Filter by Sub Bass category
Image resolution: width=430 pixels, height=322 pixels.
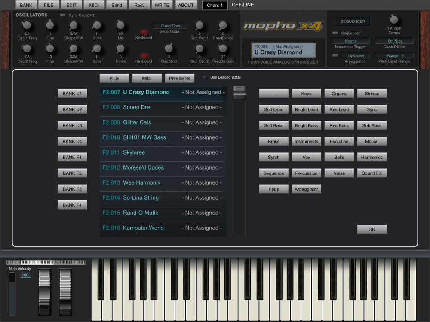[372, 125]
